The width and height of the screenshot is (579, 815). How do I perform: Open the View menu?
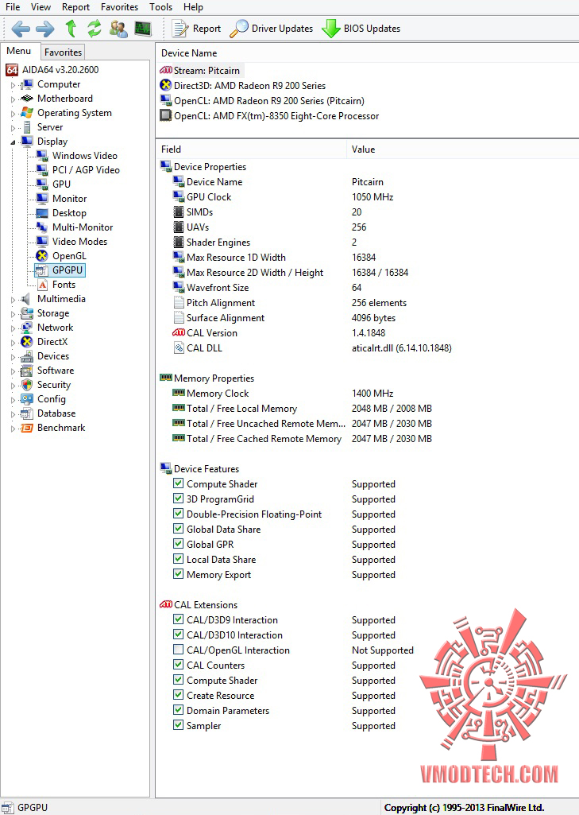(41, 6)
